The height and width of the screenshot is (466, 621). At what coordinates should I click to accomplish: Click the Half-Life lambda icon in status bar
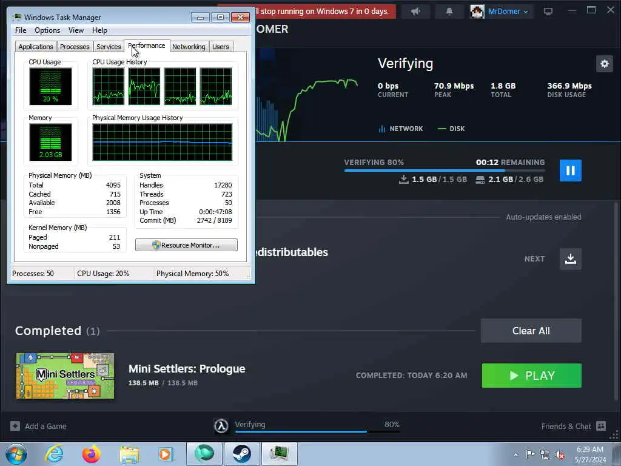click(221, 426)
